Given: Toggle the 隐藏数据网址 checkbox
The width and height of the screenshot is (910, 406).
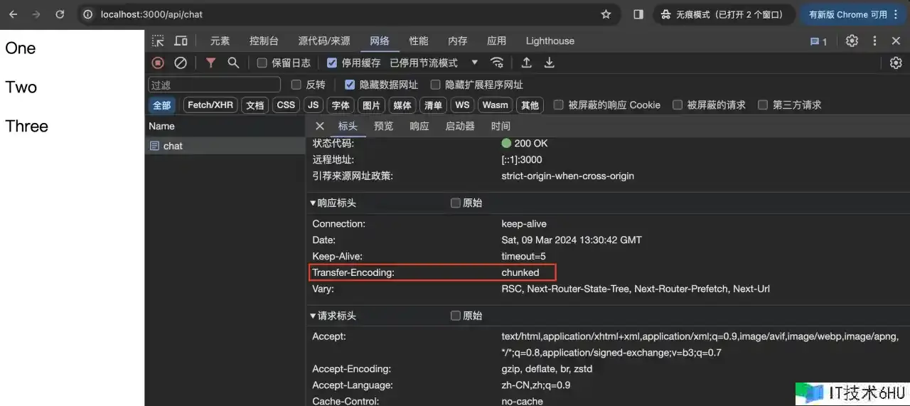Looking at the screenshot, I should coord(350,85).
